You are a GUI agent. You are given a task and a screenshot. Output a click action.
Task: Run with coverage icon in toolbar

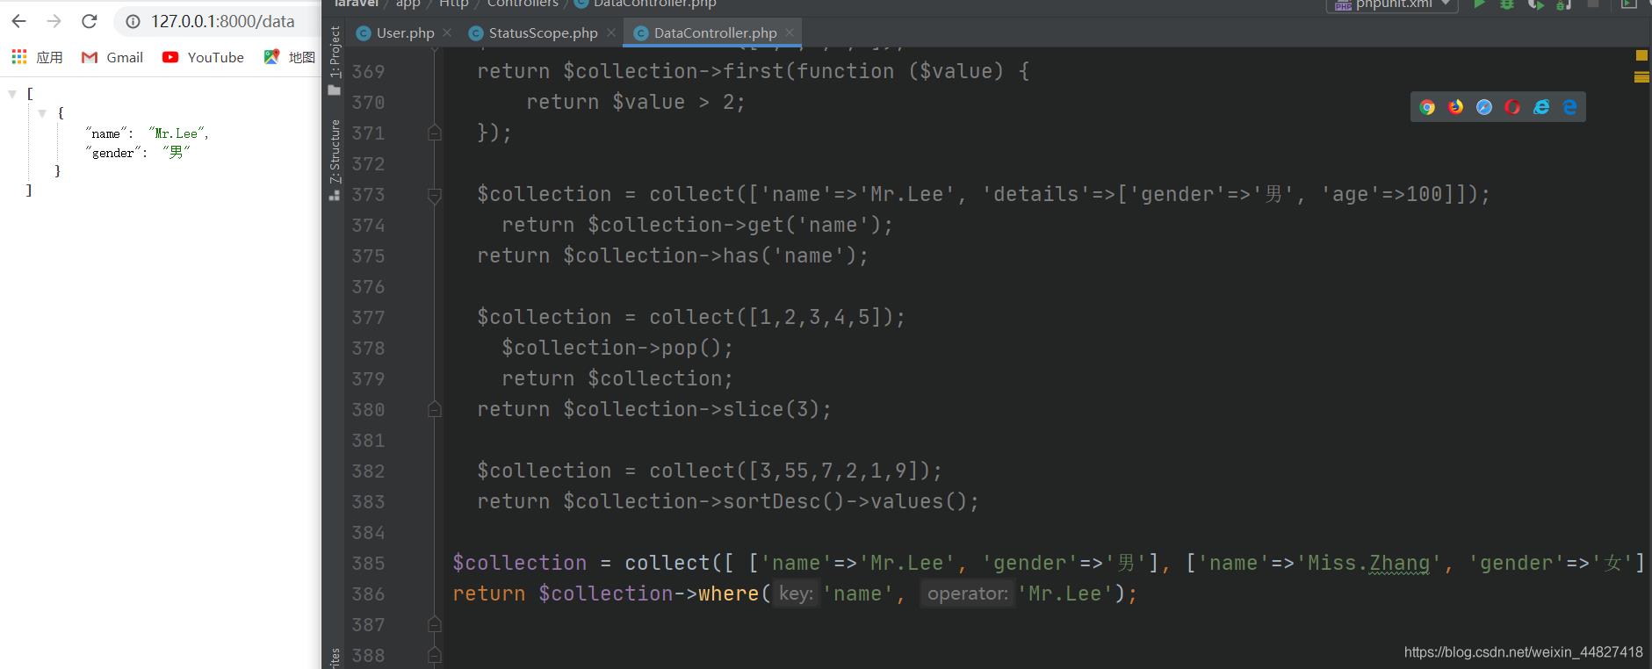(x=1535, y=4)
